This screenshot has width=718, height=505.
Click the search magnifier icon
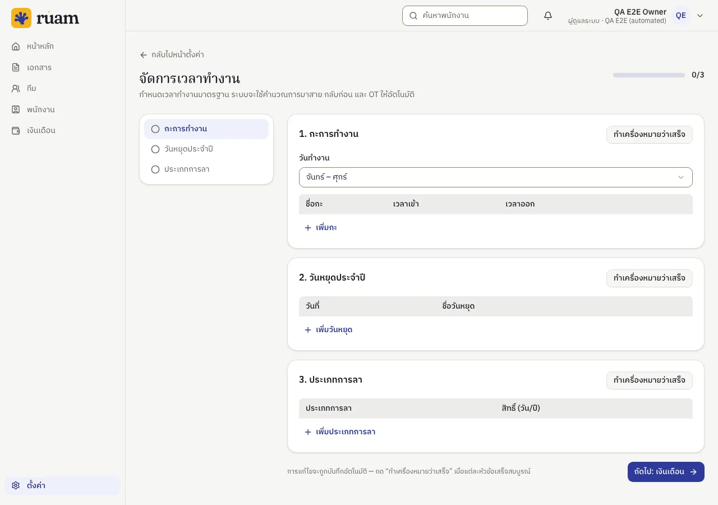pos(413,16)
